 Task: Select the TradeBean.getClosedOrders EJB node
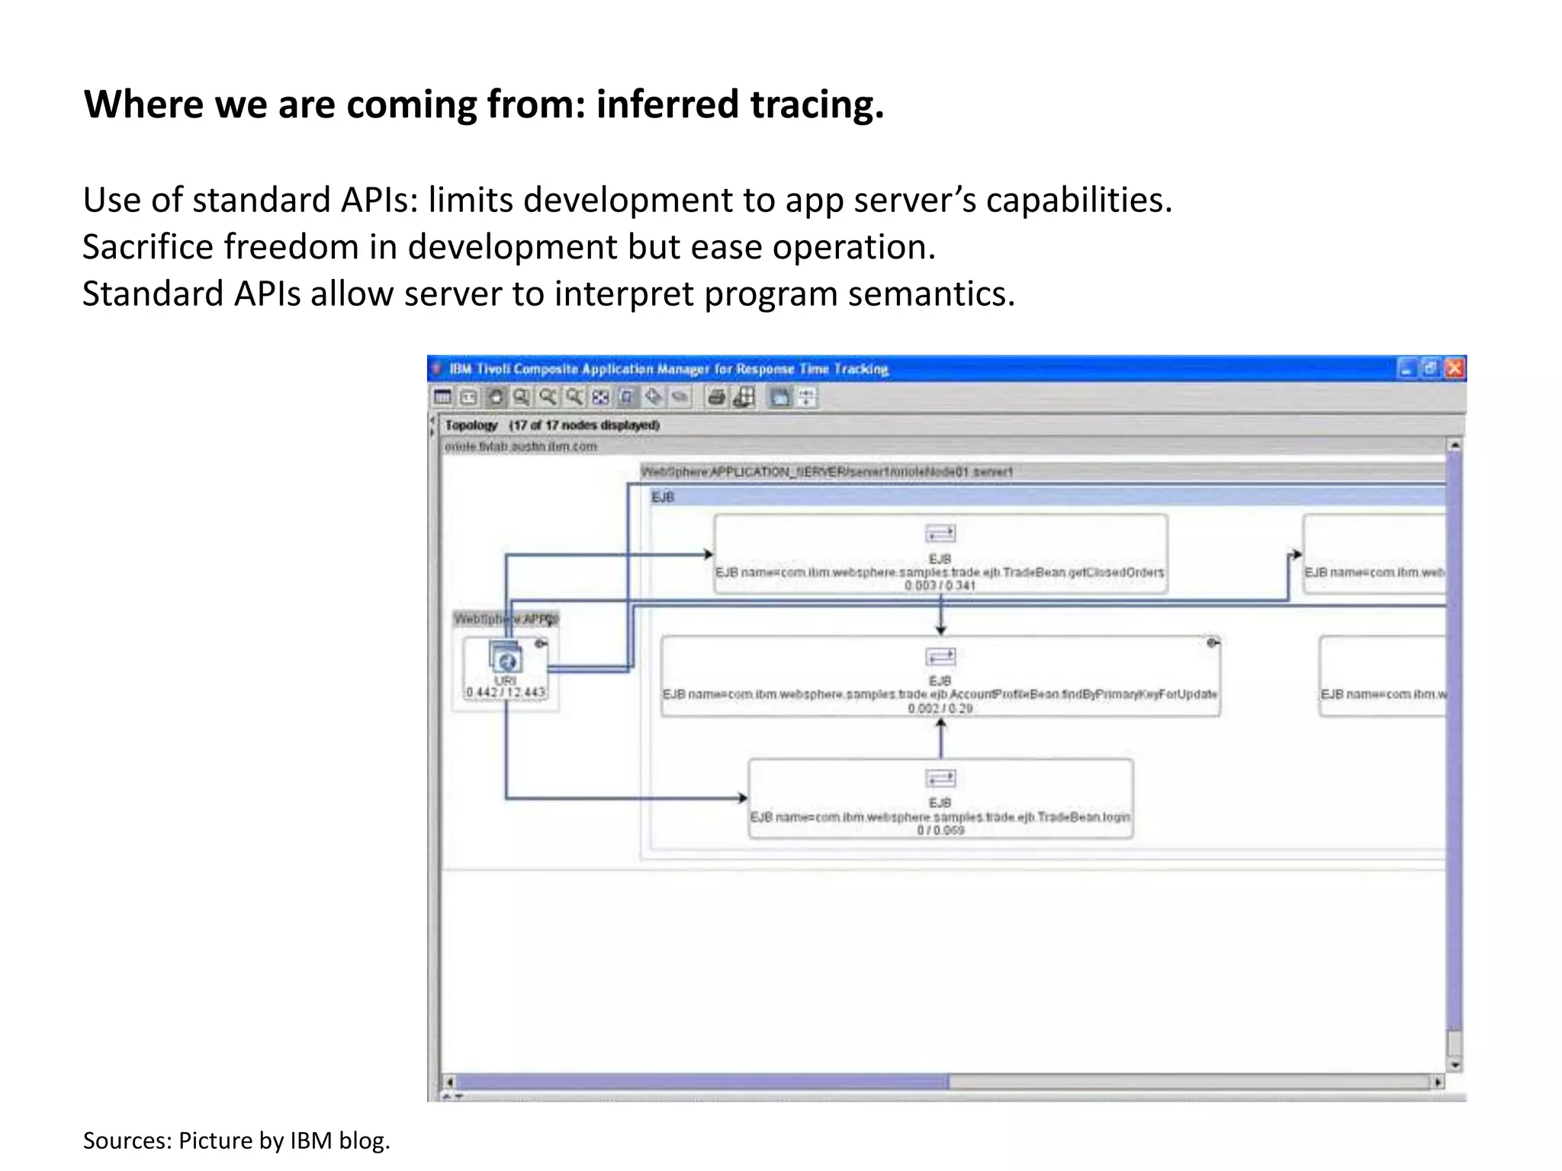(940, 554)
